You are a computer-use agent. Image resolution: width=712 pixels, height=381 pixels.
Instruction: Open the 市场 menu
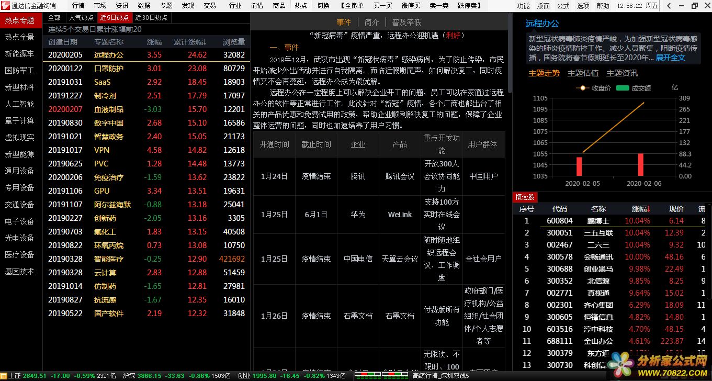(x=100, y=6)
